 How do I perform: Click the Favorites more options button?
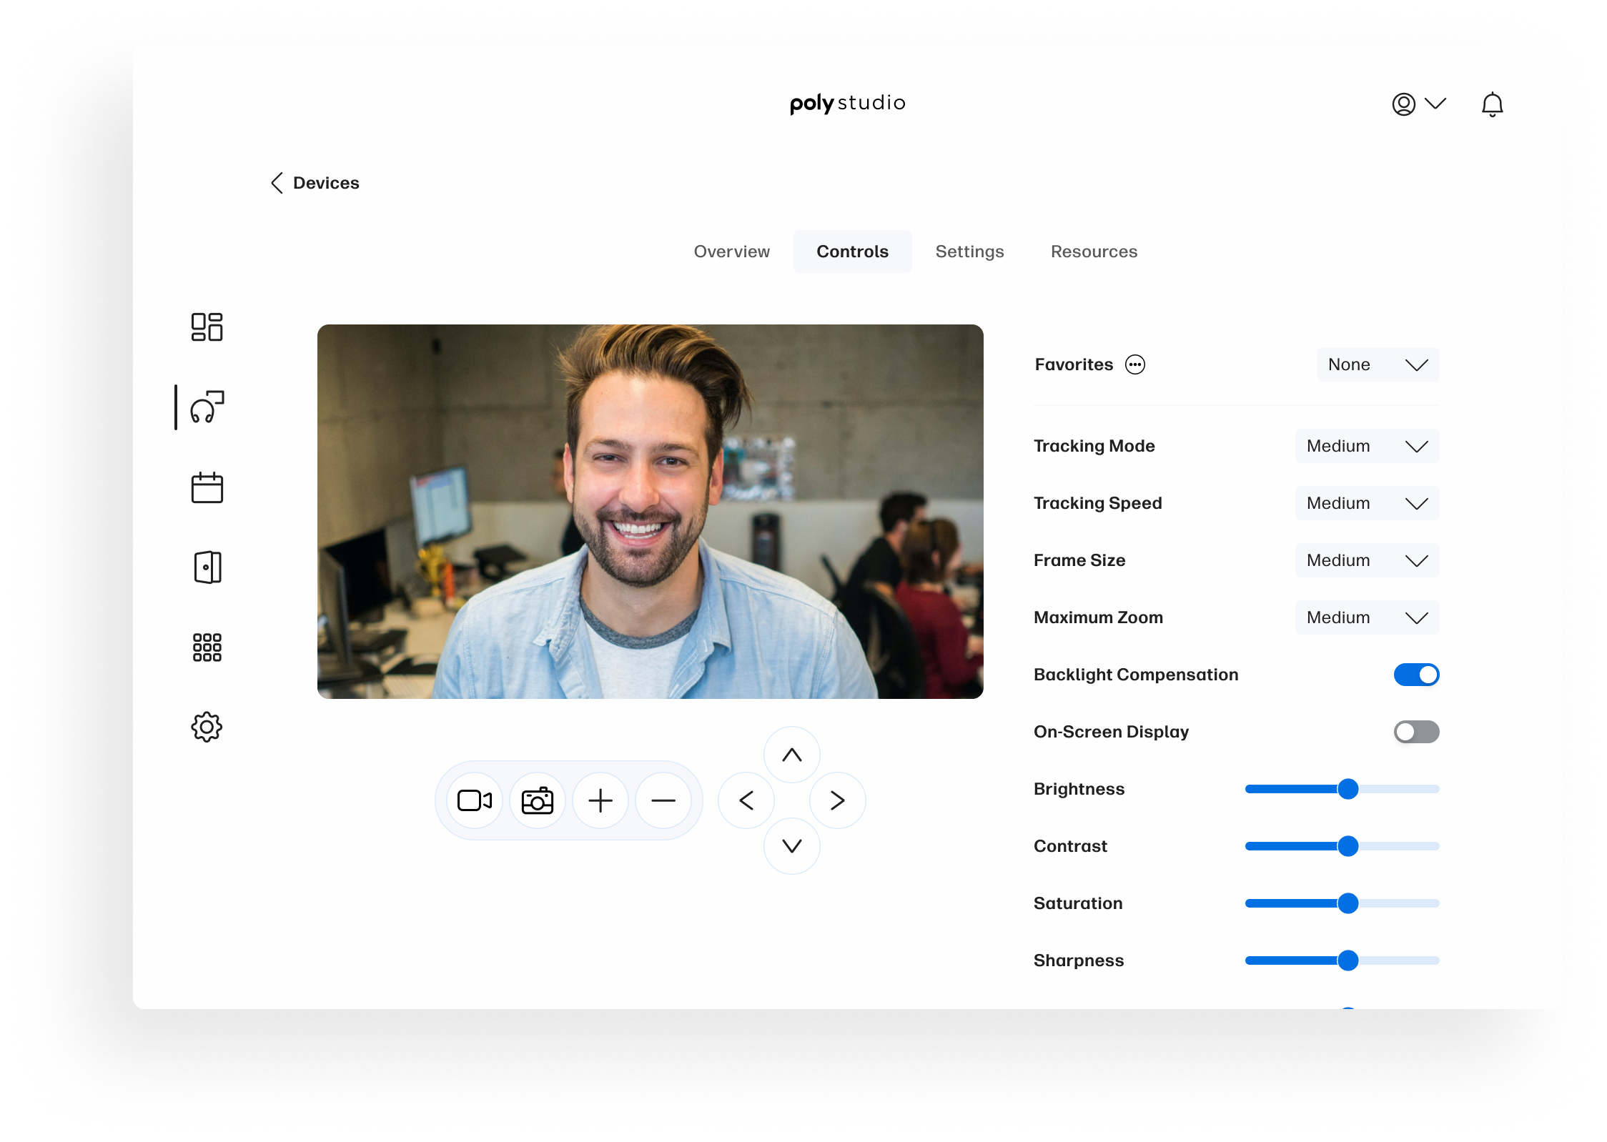coord(1136,364)
